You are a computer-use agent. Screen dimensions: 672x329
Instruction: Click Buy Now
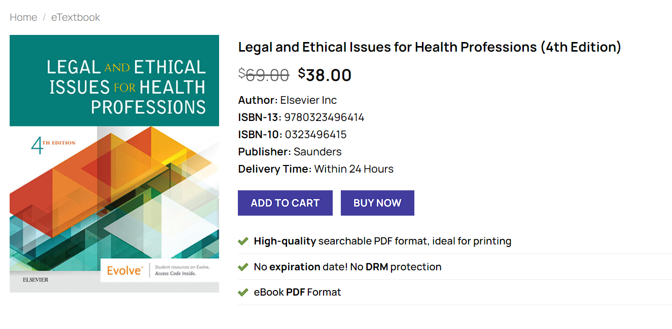pos(377,202)
